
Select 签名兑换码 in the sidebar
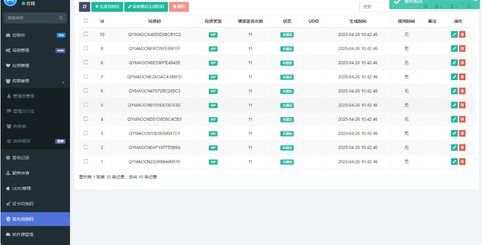[36, 219]
